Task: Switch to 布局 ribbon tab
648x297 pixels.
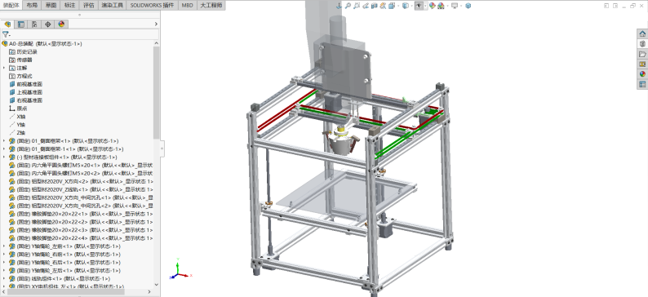Action: tap(32, 6)
